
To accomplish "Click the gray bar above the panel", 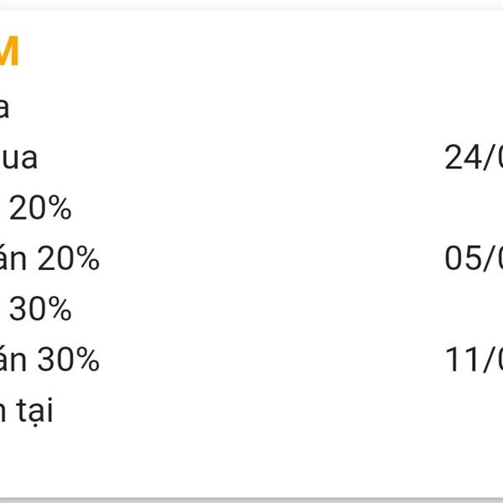I will coord(251,5).
